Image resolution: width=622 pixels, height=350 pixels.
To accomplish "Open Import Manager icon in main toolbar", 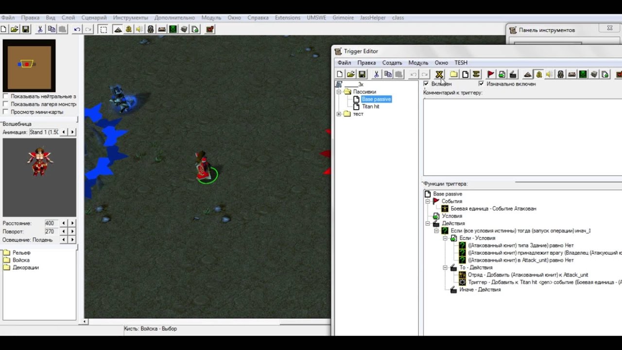I will pos(195,29).
